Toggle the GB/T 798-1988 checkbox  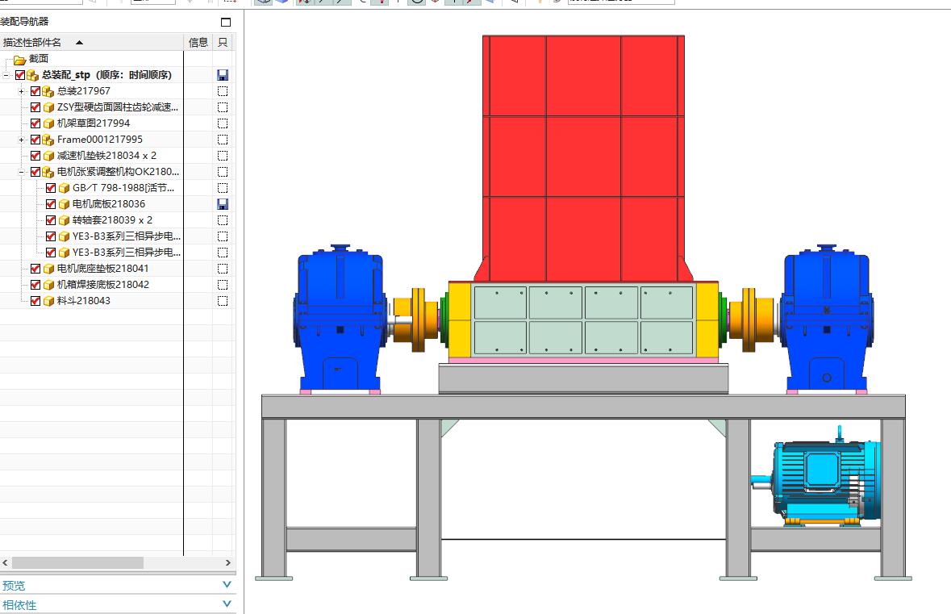tap(51, 188)
